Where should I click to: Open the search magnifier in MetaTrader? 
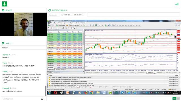pos(176,25)
